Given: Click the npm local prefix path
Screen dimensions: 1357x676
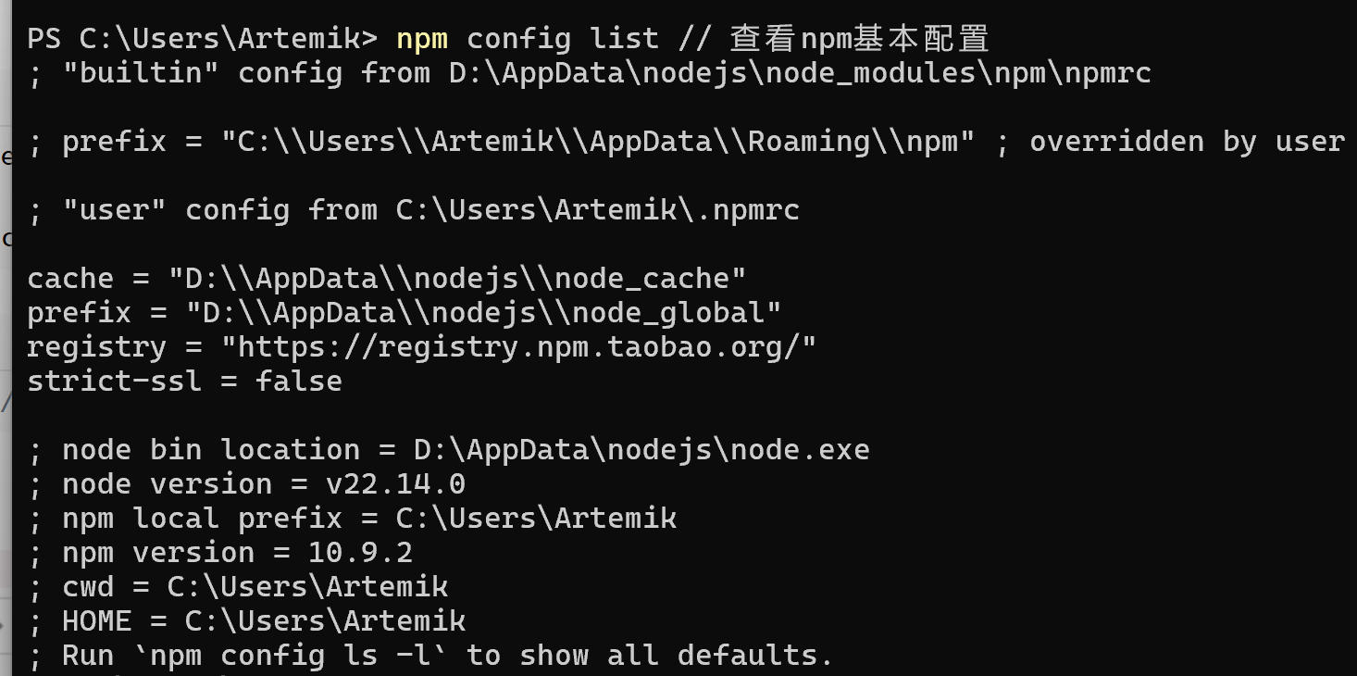Looking at the screenshot, I should click(x=536, y=519).
